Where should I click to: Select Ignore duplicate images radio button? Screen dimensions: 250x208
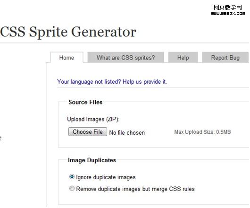tap(72, 177)
